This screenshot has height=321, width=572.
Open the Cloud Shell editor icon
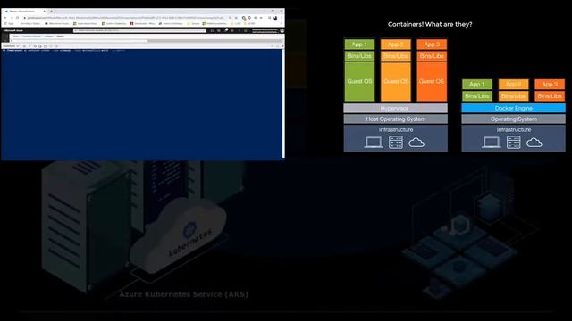point(51,46)
